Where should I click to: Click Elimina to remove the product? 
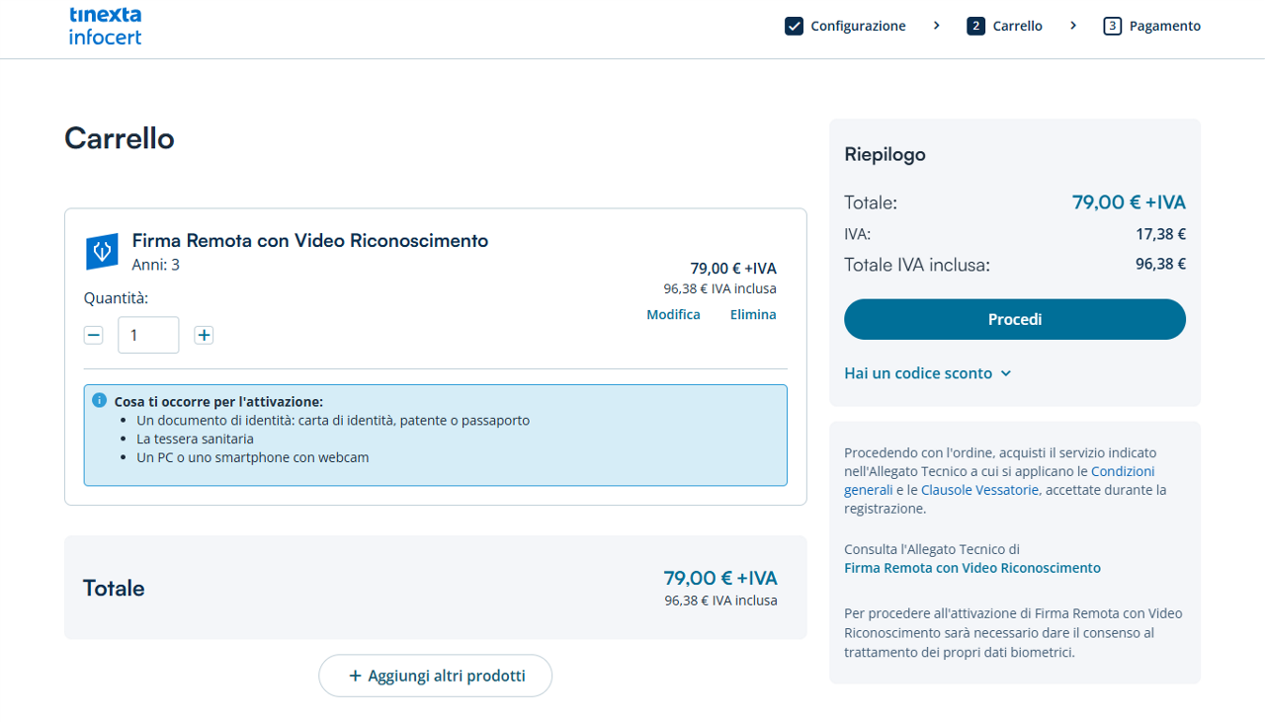click(x=753, y=314)
